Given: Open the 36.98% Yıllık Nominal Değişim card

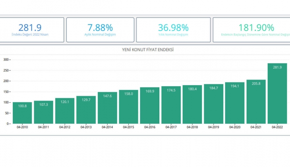Looking at the screenshot, I should [x=173, y=30].
